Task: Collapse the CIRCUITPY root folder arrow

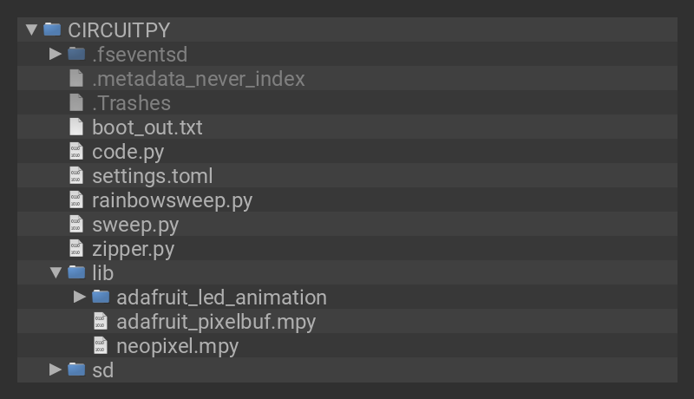Action: point(32,30)
